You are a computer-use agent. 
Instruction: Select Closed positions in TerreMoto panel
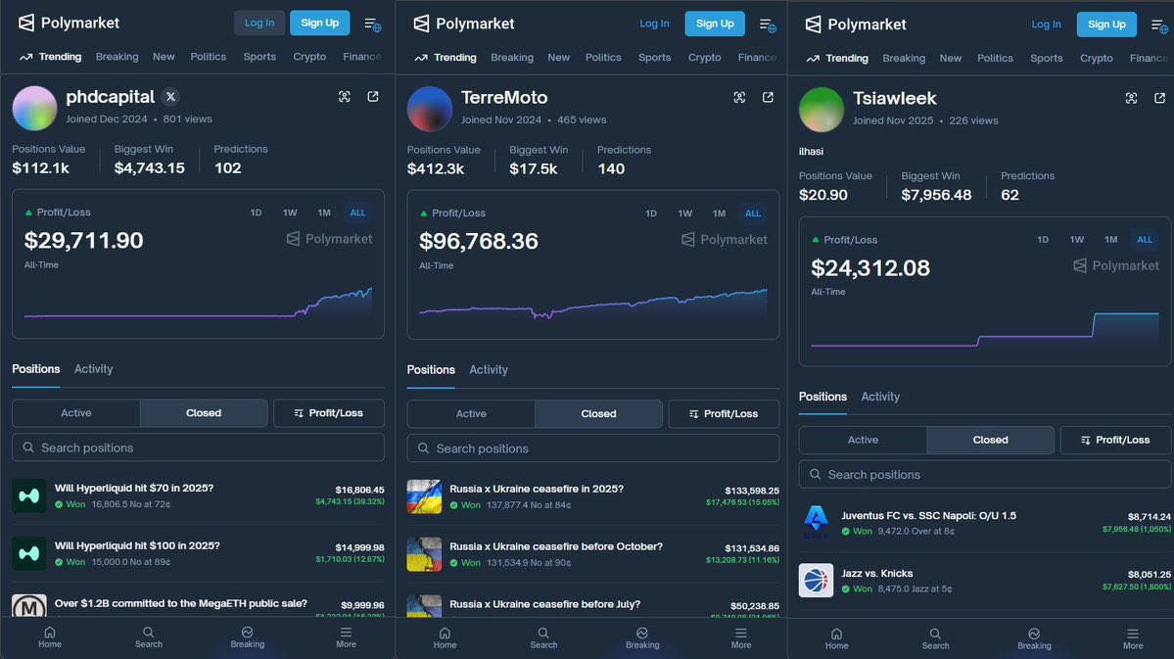pyautogui.click(x=599, y=413)
